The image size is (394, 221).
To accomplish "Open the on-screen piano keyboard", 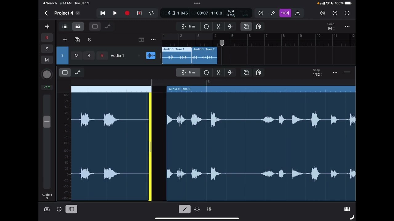I will 347,209.
